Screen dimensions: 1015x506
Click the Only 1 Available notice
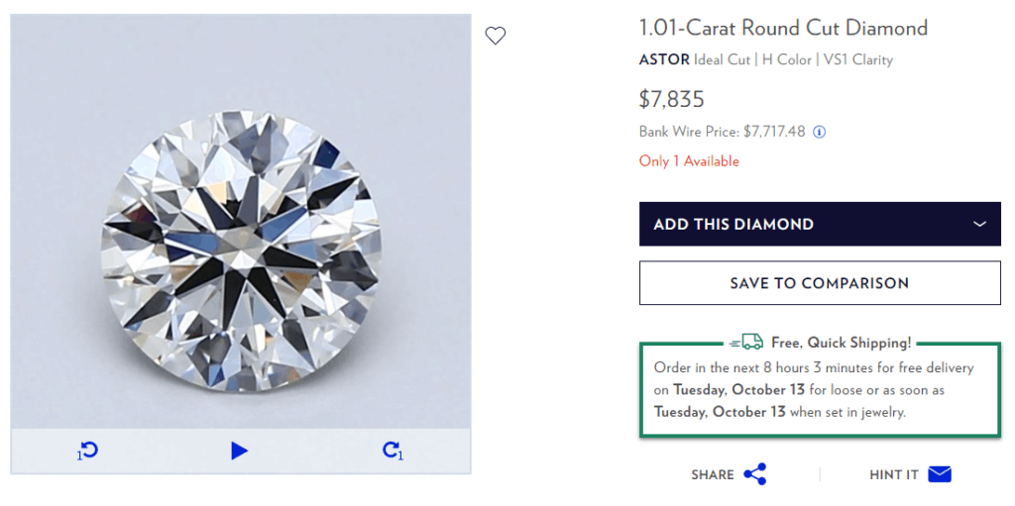pyautogui.click(x=689, y=161)
